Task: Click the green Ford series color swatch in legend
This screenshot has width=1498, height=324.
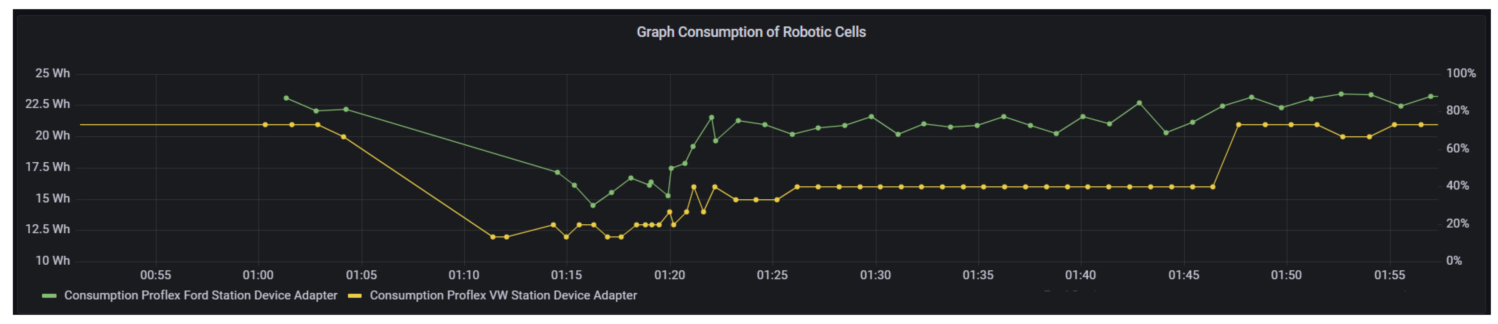Action: click(x=49, y=296)
